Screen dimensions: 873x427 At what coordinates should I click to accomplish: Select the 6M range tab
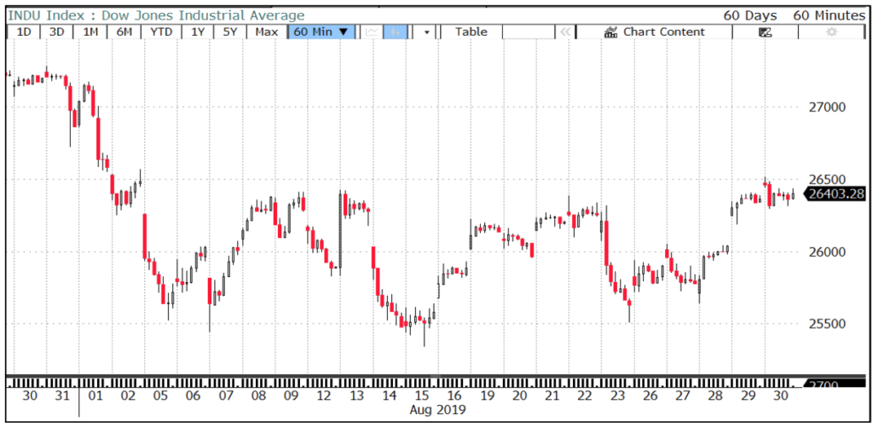(124, 32)
